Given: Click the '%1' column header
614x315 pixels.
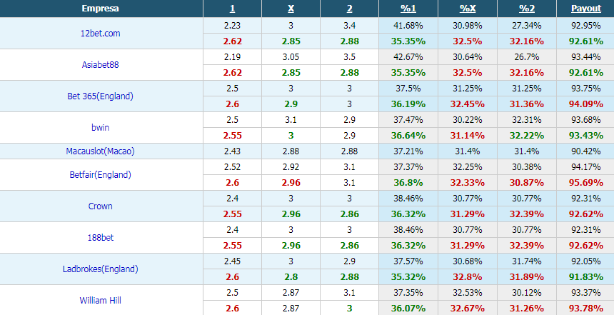Looking at the screenshot, I should [x=408, y=9].
